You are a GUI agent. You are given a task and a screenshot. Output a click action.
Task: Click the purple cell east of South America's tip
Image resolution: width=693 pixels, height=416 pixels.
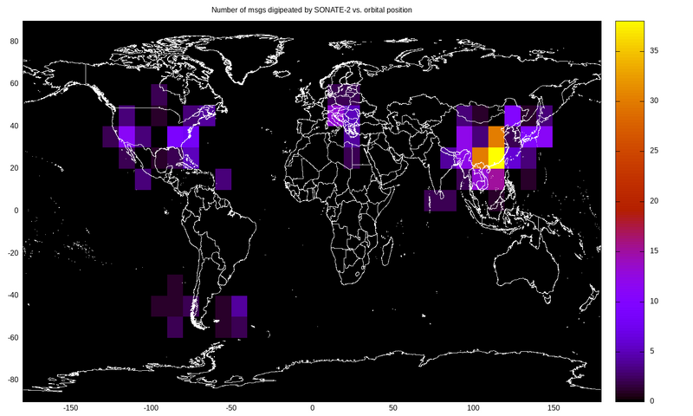[x=240, y=307]
